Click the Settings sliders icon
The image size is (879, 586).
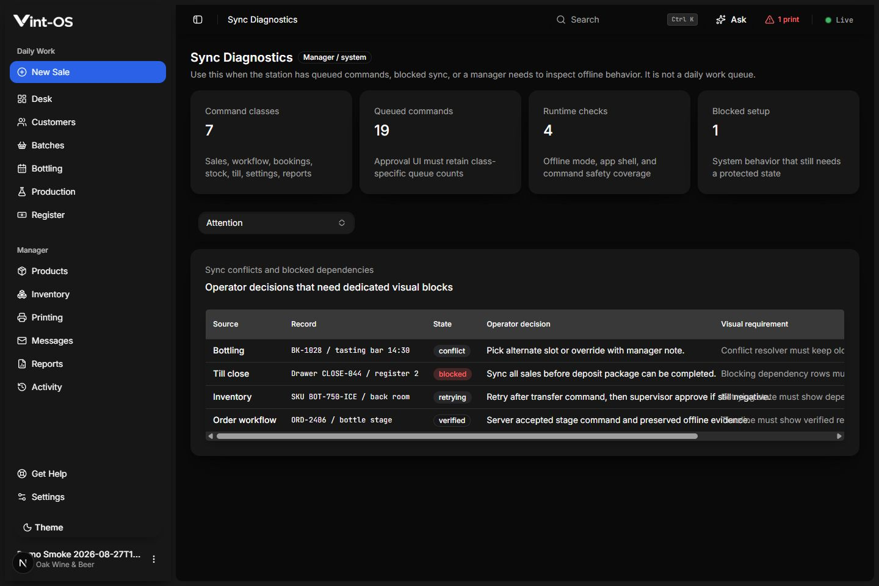22,497
